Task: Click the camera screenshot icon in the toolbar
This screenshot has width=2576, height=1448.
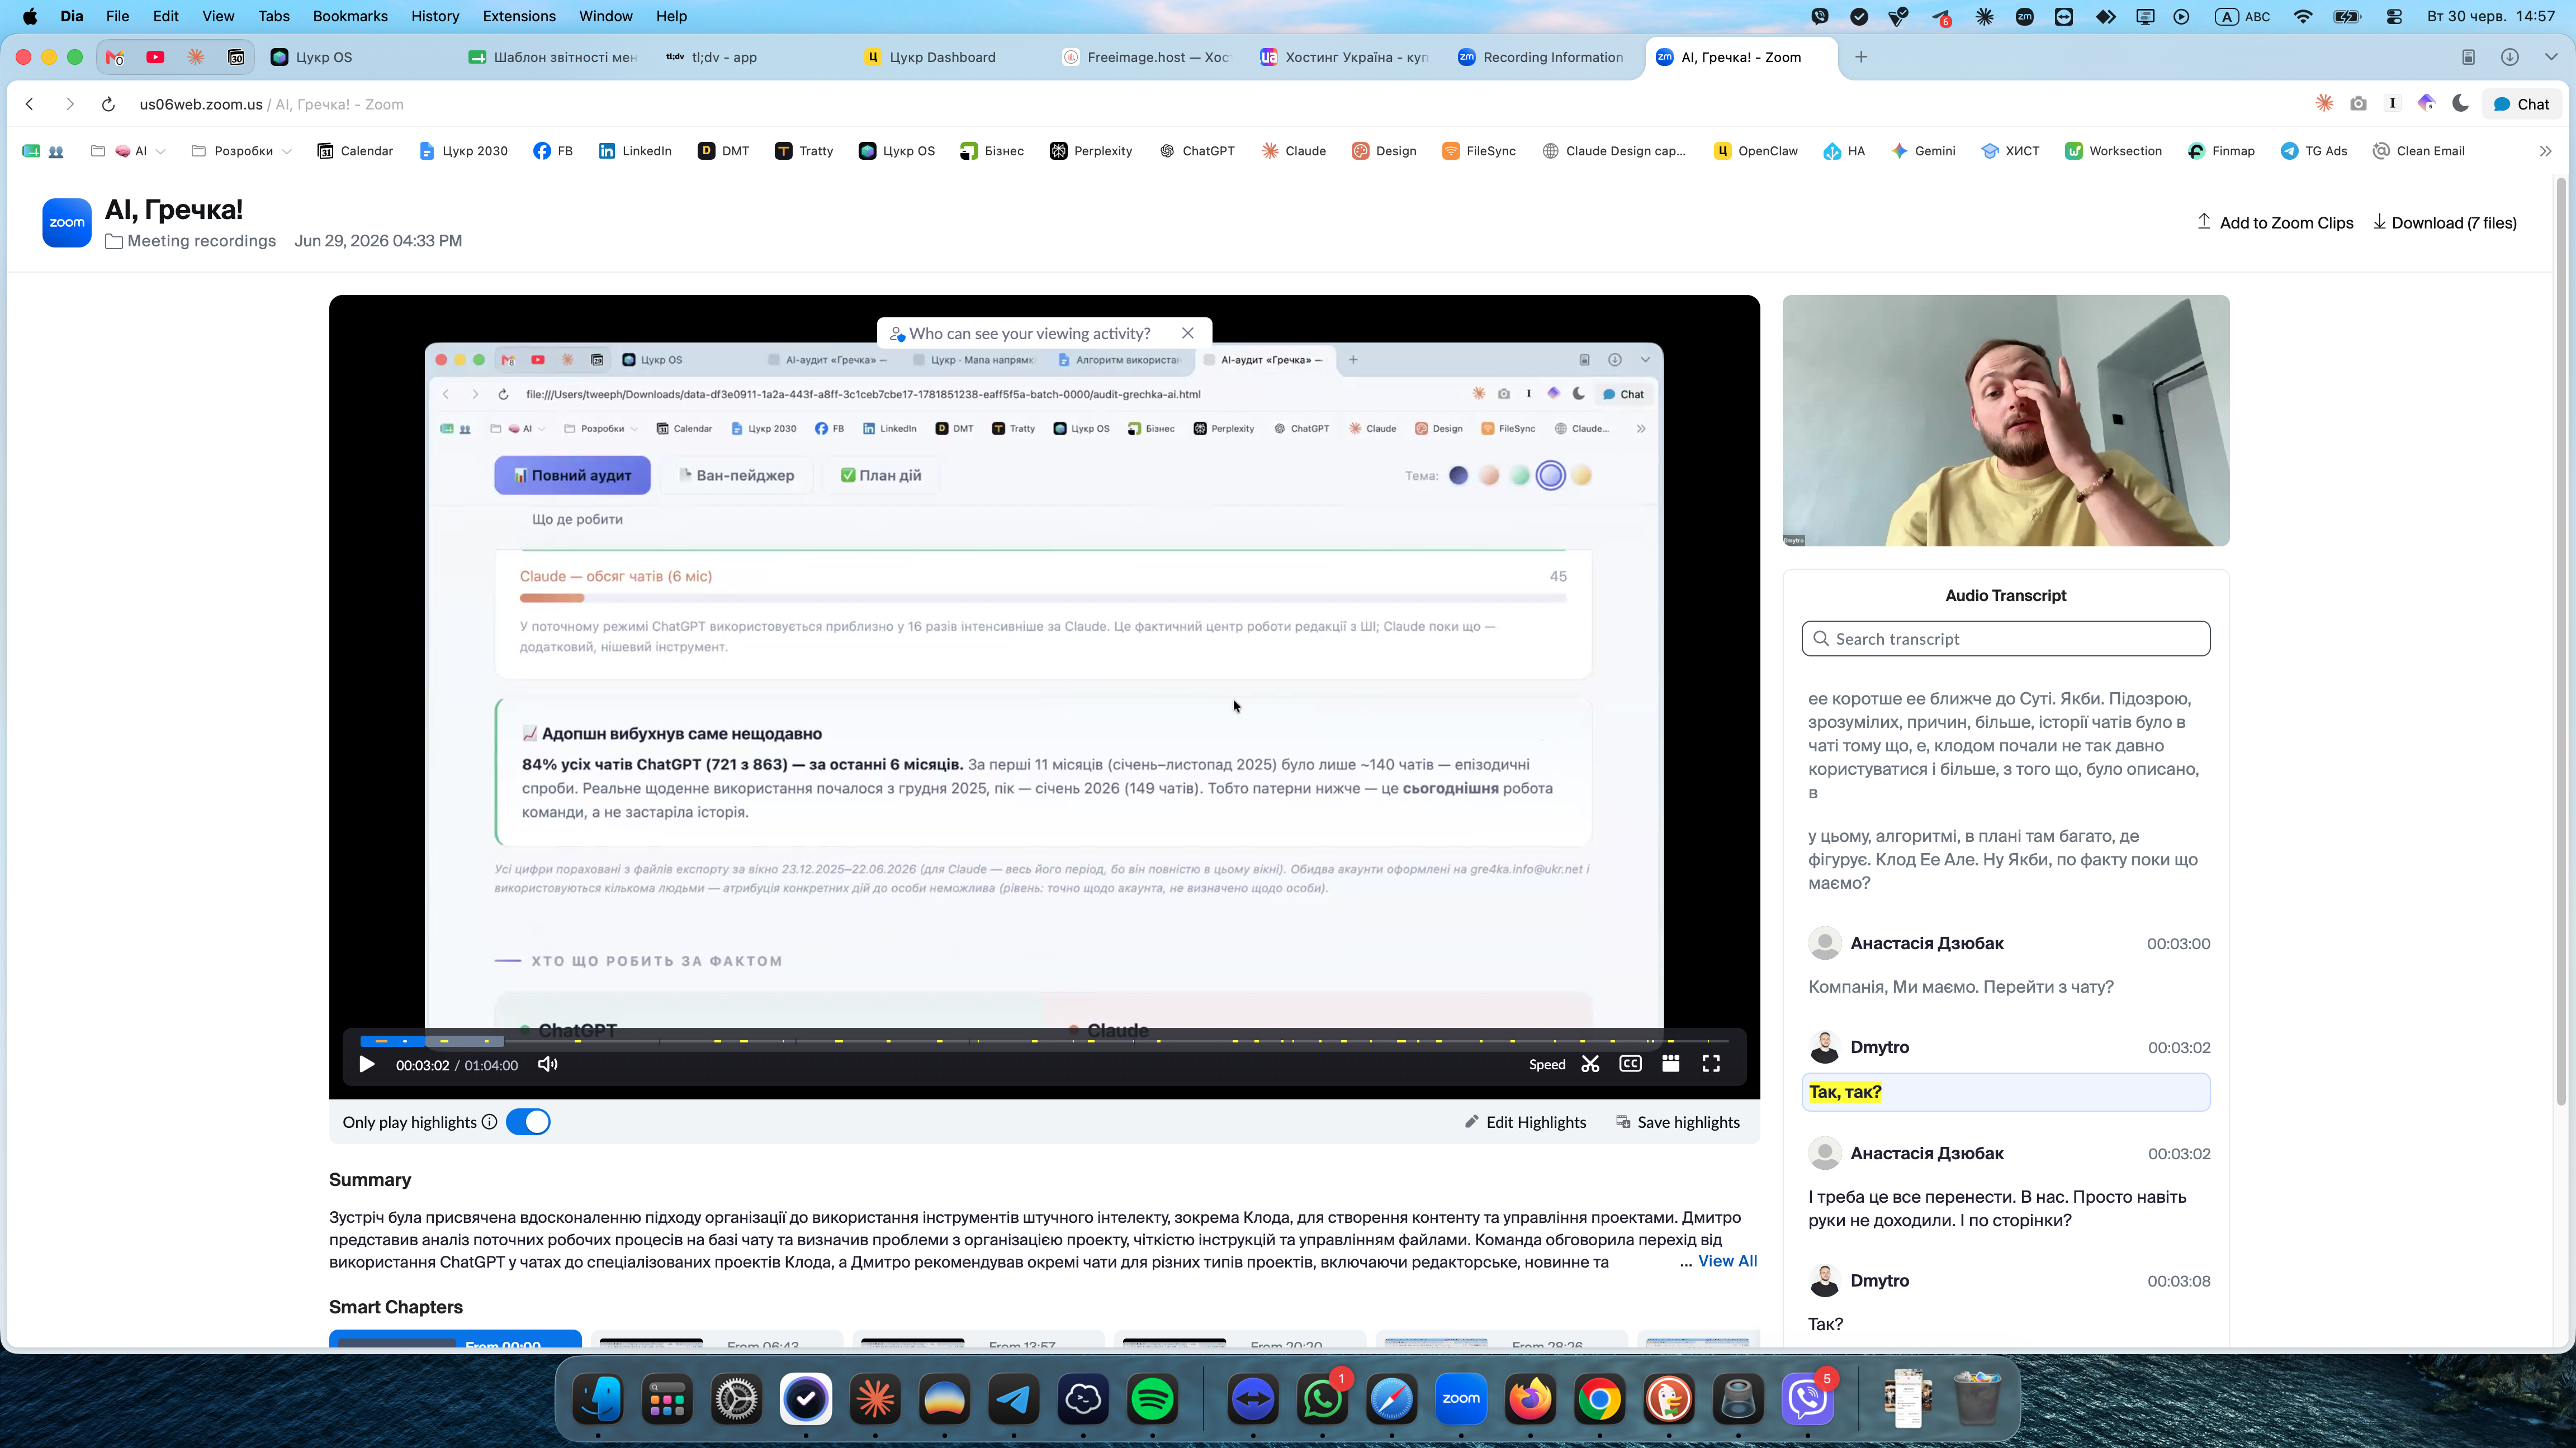Action: click(2358, 104)
